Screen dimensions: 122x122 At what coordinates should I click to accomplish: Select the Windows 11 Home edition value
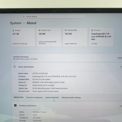pos(40,112)
